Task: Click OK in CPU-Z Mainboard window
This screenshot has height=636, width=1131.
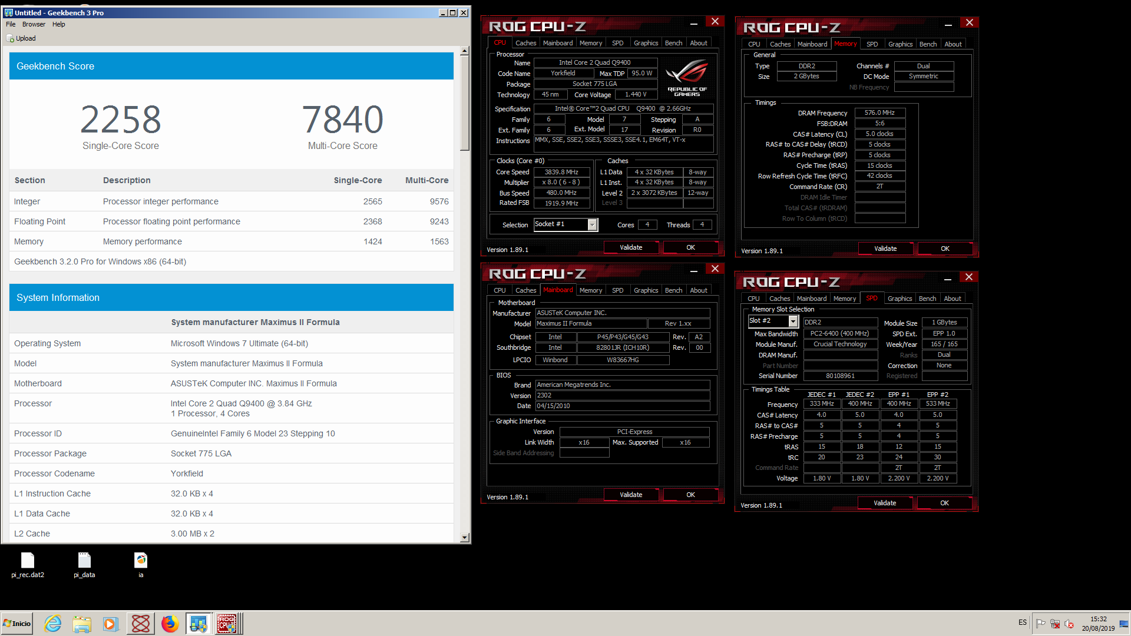Action: (690, 495)
